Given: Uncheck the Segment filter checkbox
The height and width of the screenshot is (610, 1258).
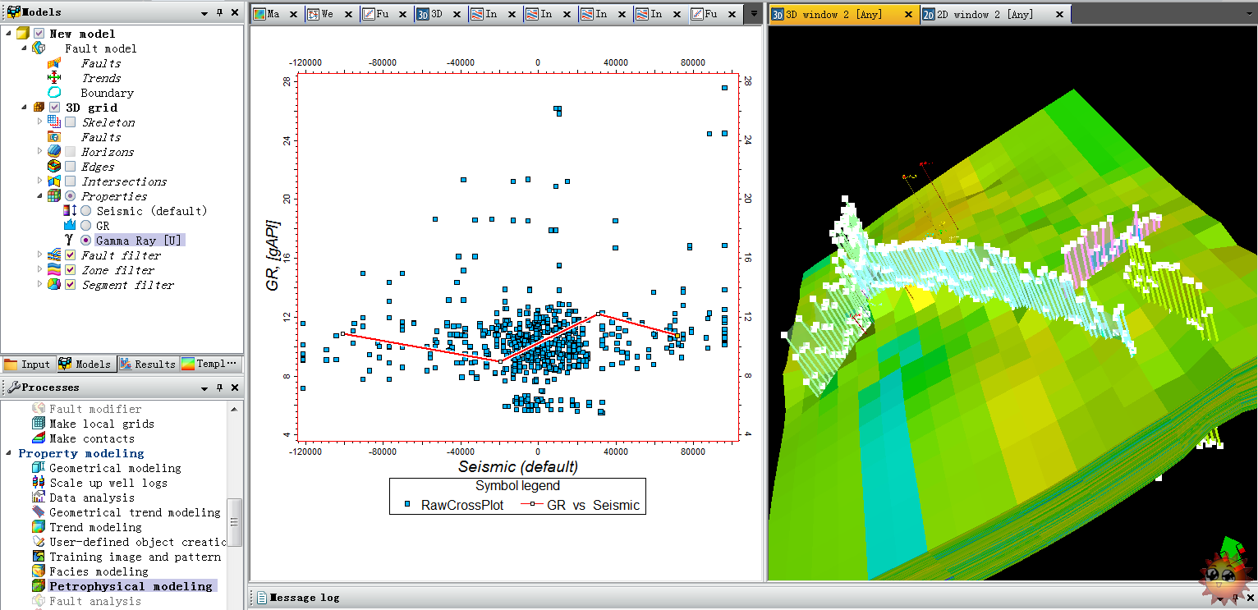Looking at the screenshot, I should point(71,285).
